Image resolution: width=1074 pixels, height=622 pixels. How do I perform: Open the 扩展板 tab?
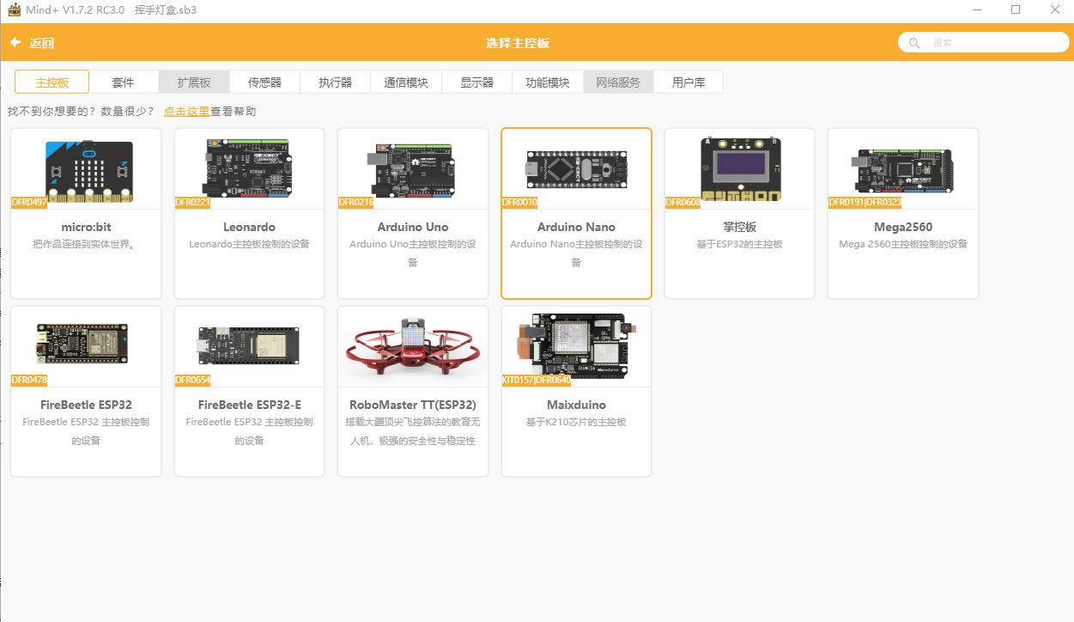[x=194, y=82]
